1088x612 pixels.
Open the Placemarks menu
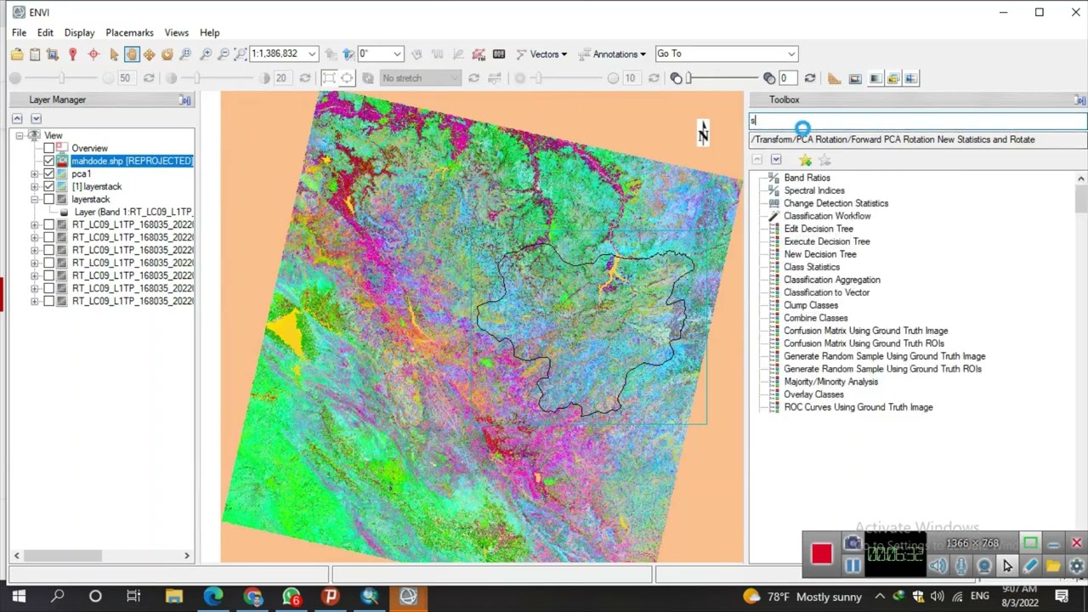point(129,32)
